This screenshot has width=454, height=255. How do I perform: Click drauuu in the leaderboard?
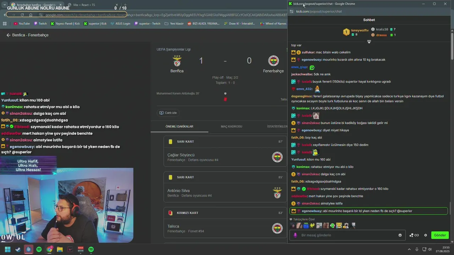pos(381,35)
